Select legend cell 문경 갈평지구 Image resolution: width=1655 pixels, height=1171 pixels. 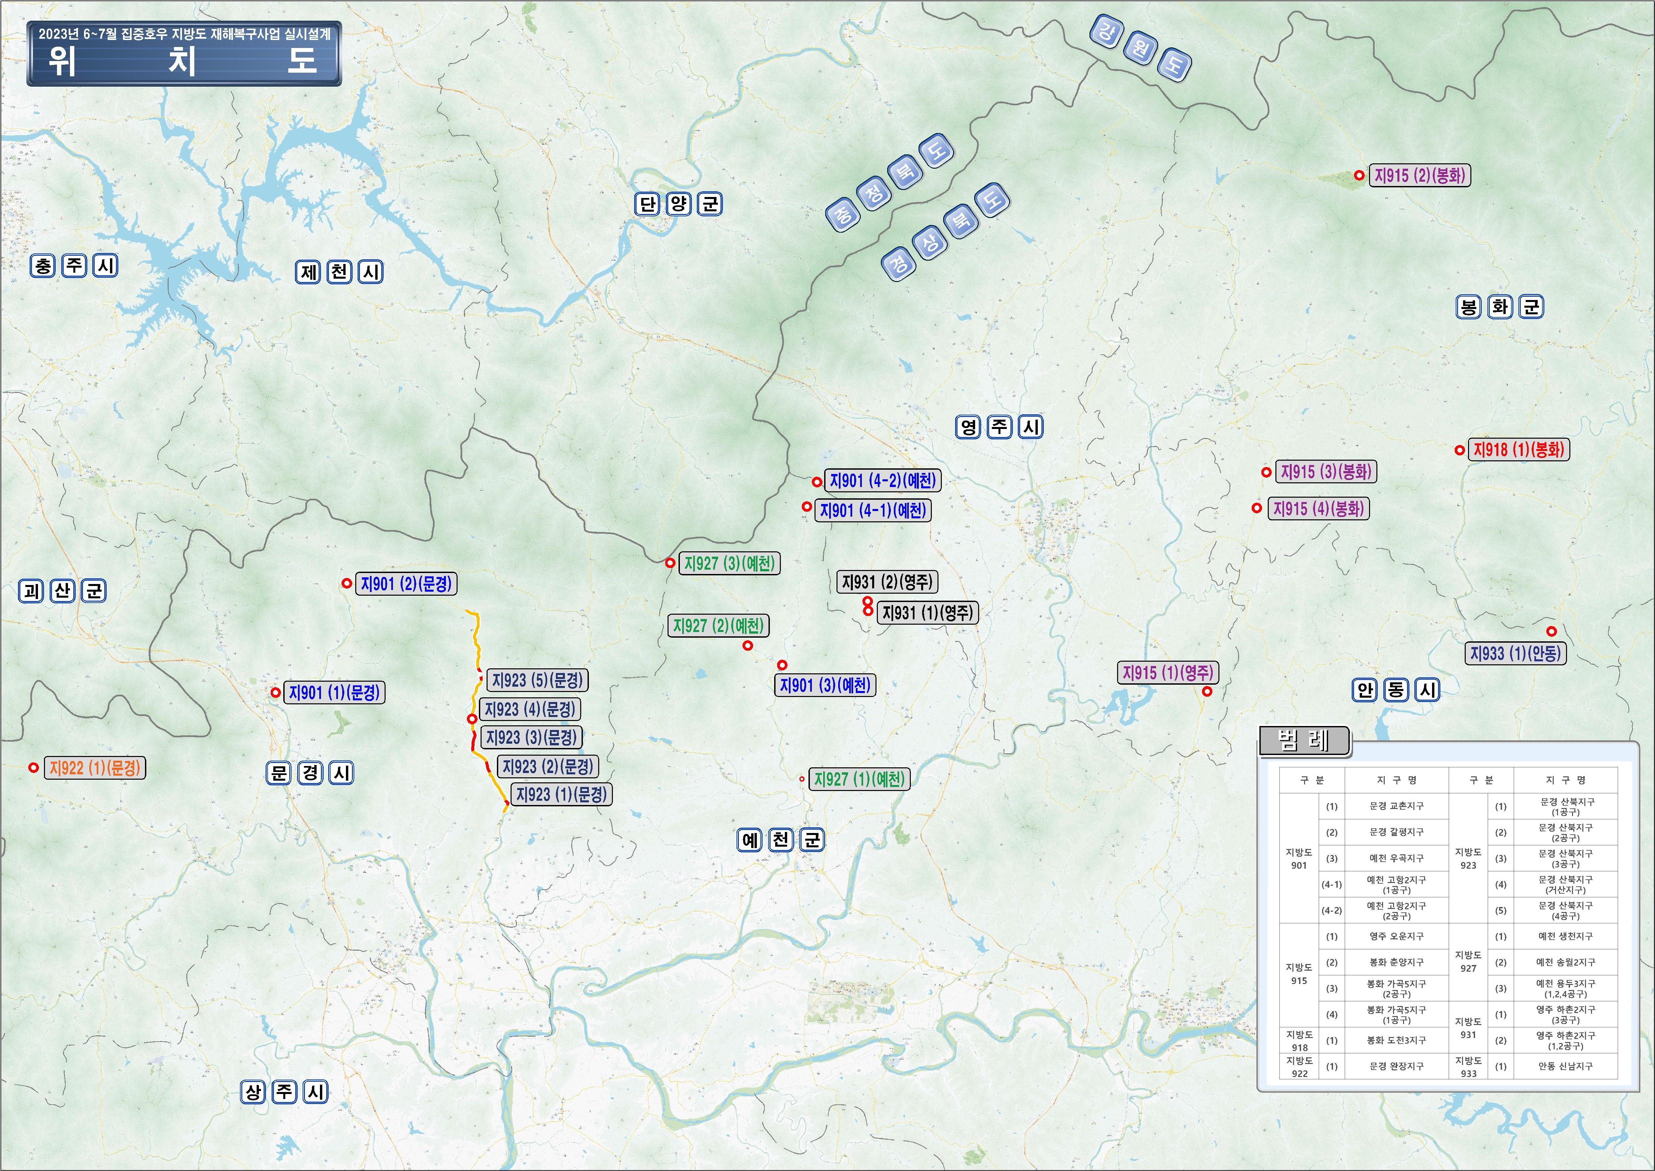1396,832
